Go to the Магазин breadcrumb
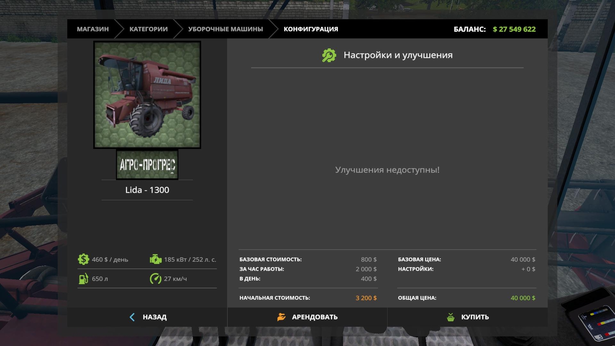 click(93, 29)
